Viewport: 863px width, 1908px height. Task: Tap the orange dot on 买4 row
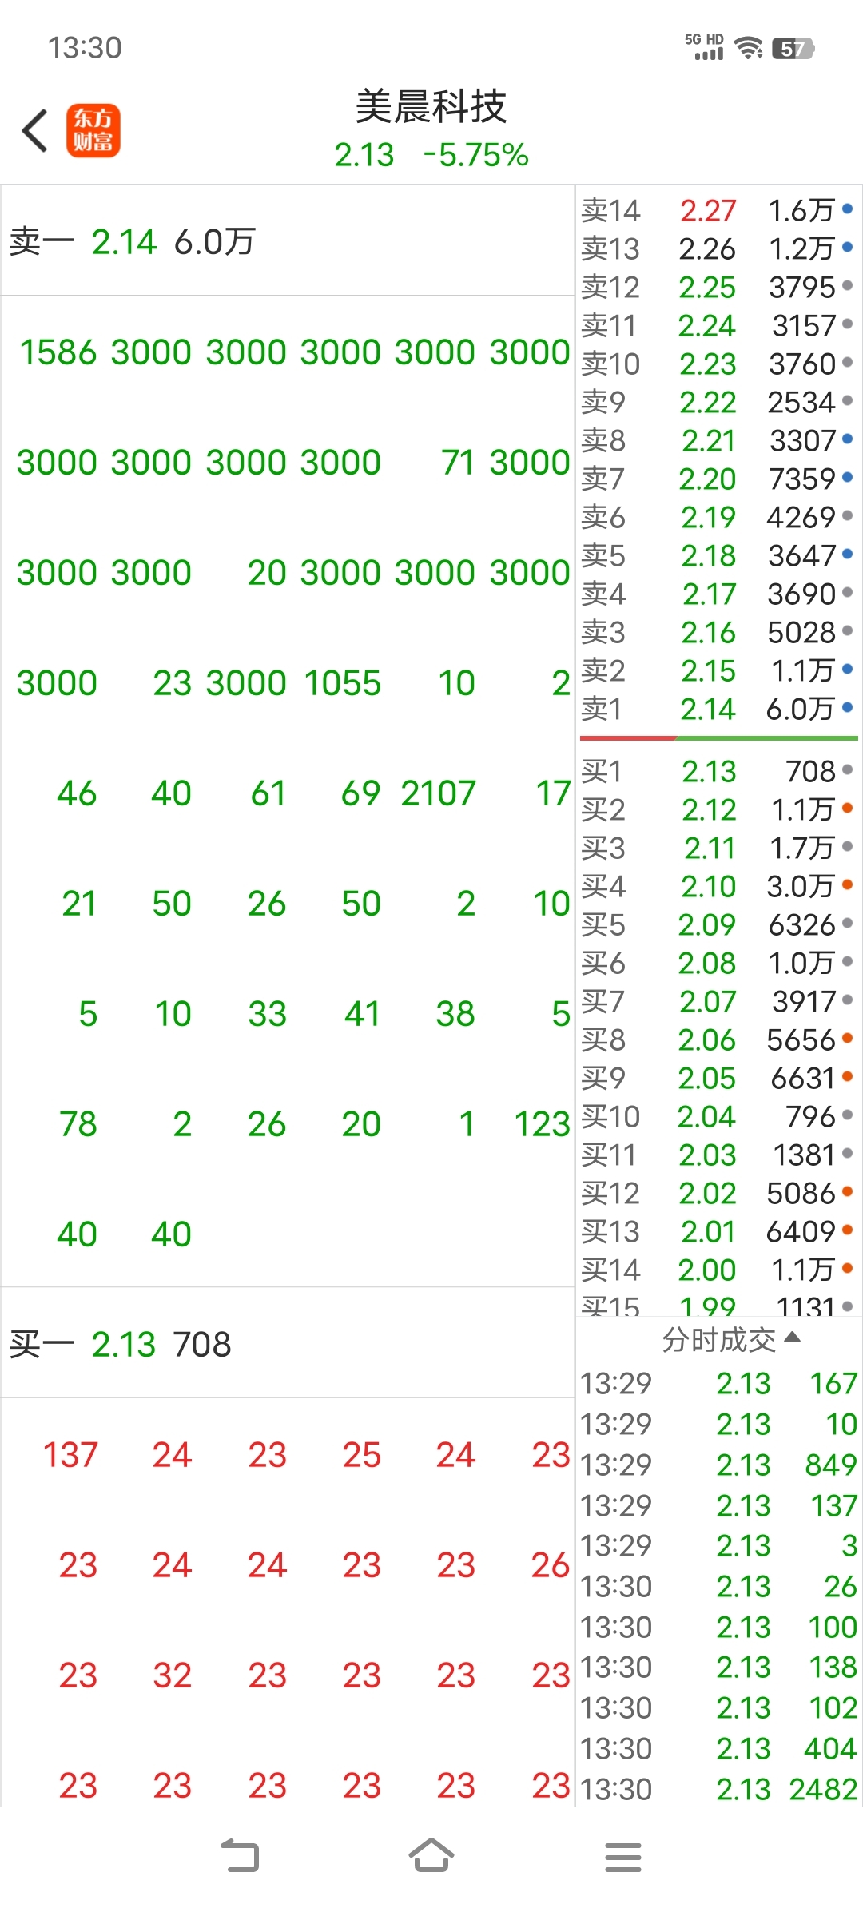tap(847, 885)
